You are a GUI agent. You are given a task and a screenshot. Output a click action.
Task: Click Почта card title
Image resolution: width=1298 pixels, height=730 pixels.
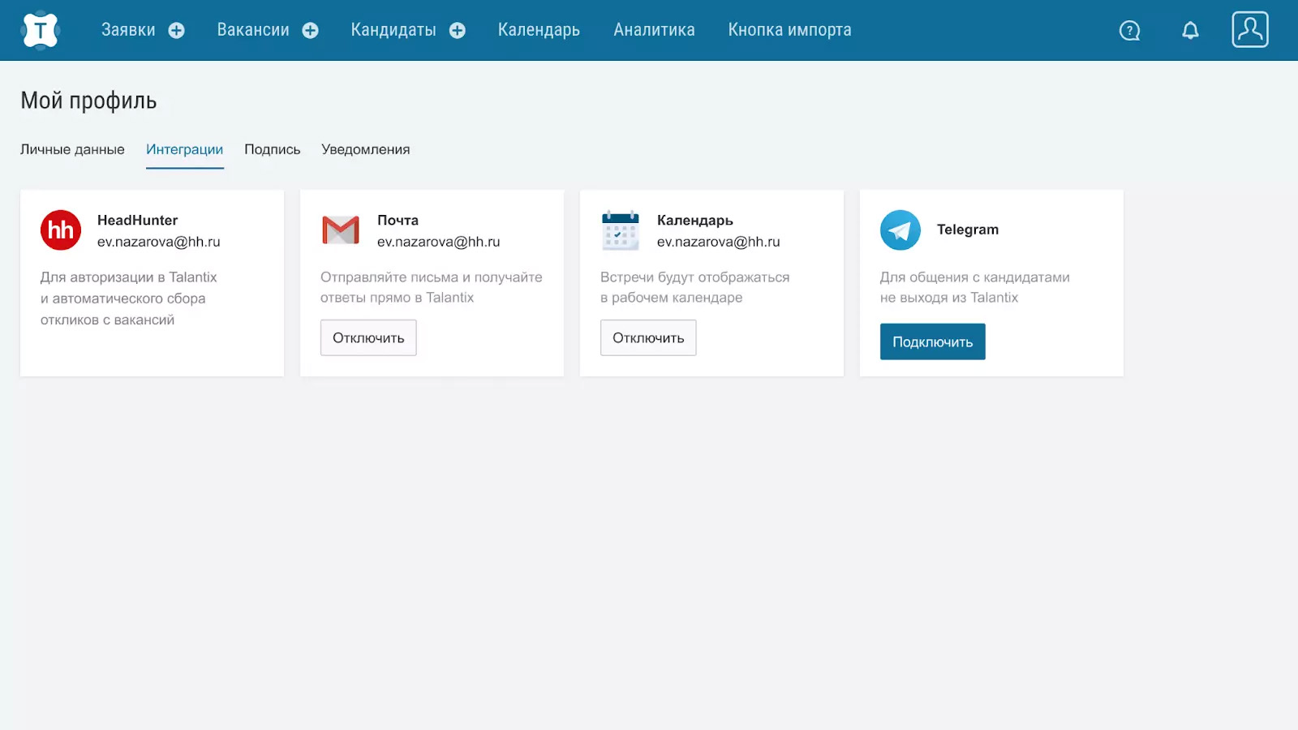[x=398, y=220]
